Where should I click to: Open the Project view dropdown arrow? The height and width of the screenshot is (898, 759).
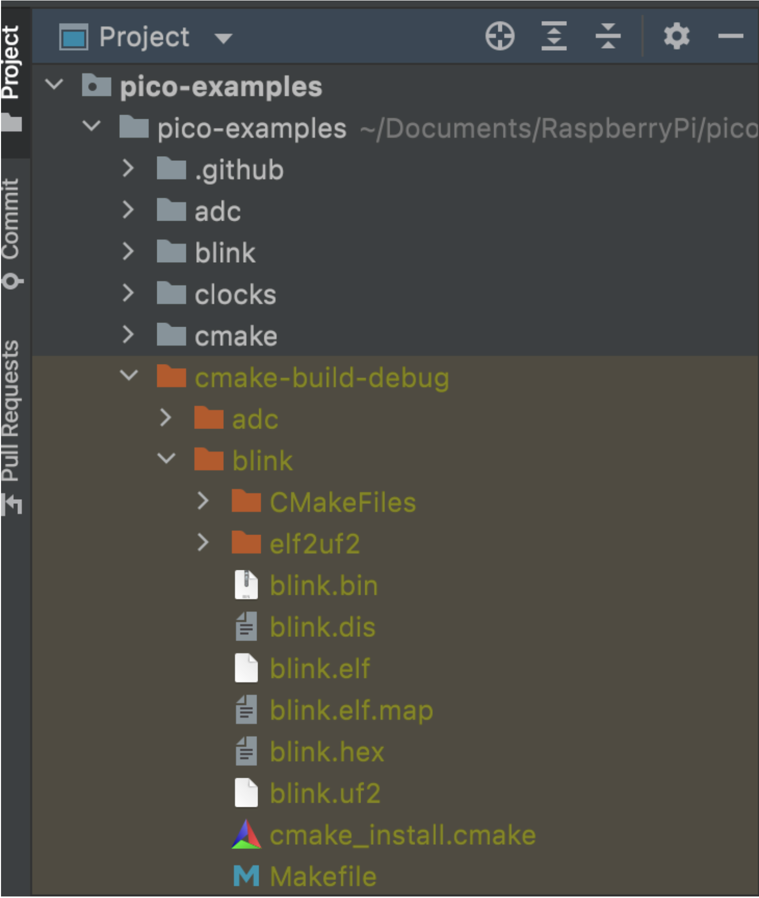pos(223,38)
